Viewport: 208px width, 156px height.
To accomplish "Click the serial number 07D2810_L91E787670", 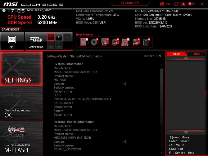I will click(67, 149).
